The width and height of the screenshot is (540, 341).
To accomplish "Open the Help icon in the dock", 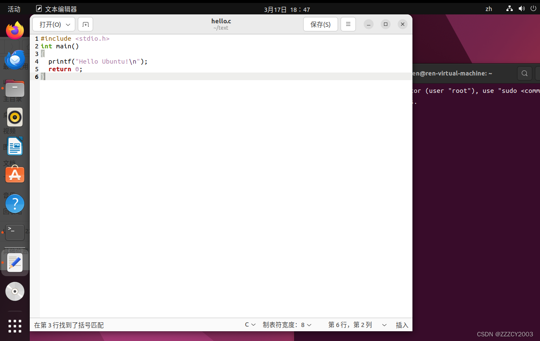I will click(x=15, y=204).
